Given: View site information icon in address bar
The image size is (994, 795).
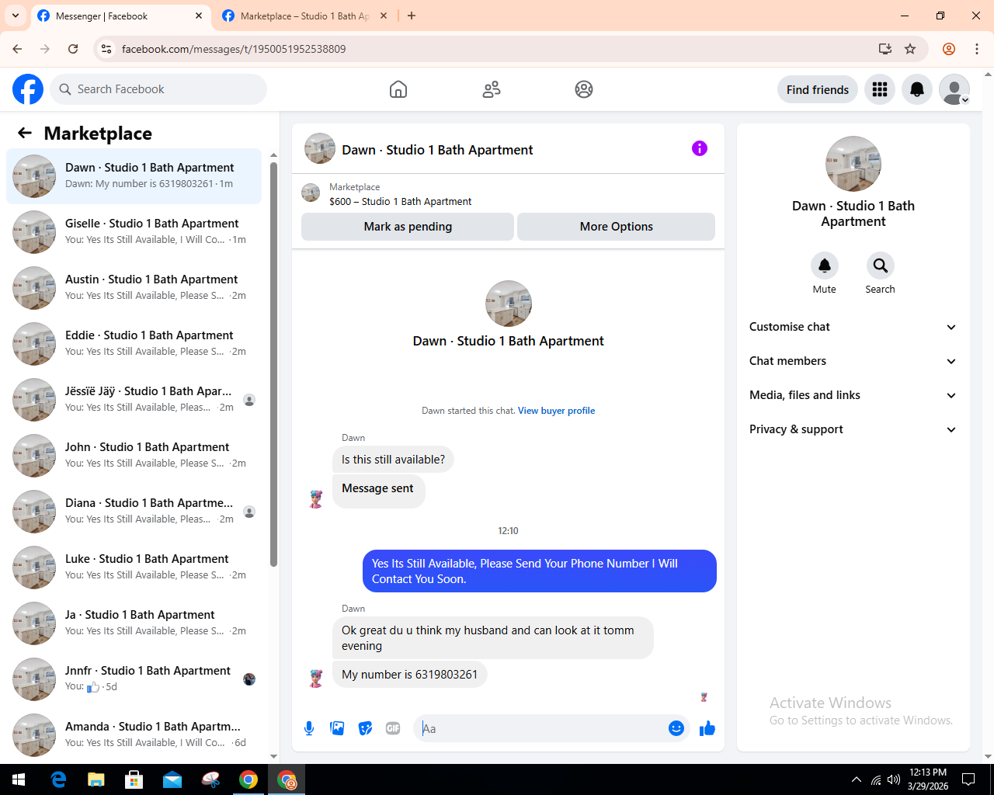Looking at the screenshot, I should pyautogui.click(x=106, y=49).
